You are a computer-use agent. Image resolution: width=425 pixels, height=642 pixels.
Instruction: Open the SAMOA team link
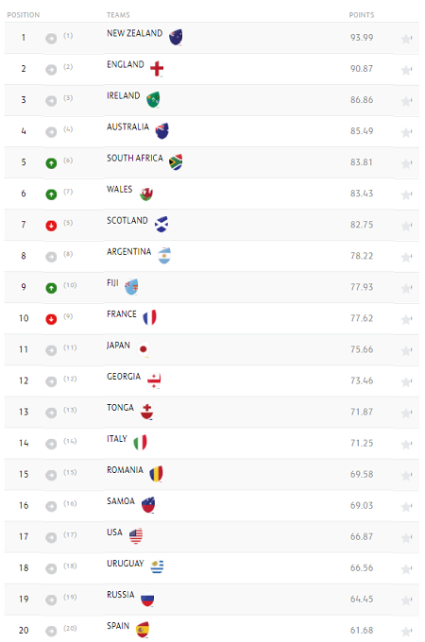pos(121,501)
